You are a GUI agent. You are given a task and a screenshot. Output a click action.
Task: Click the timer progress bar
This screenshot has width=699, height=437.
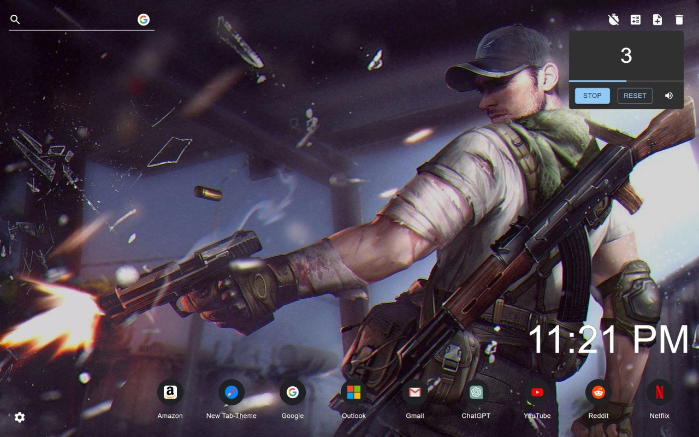(626, 81)
